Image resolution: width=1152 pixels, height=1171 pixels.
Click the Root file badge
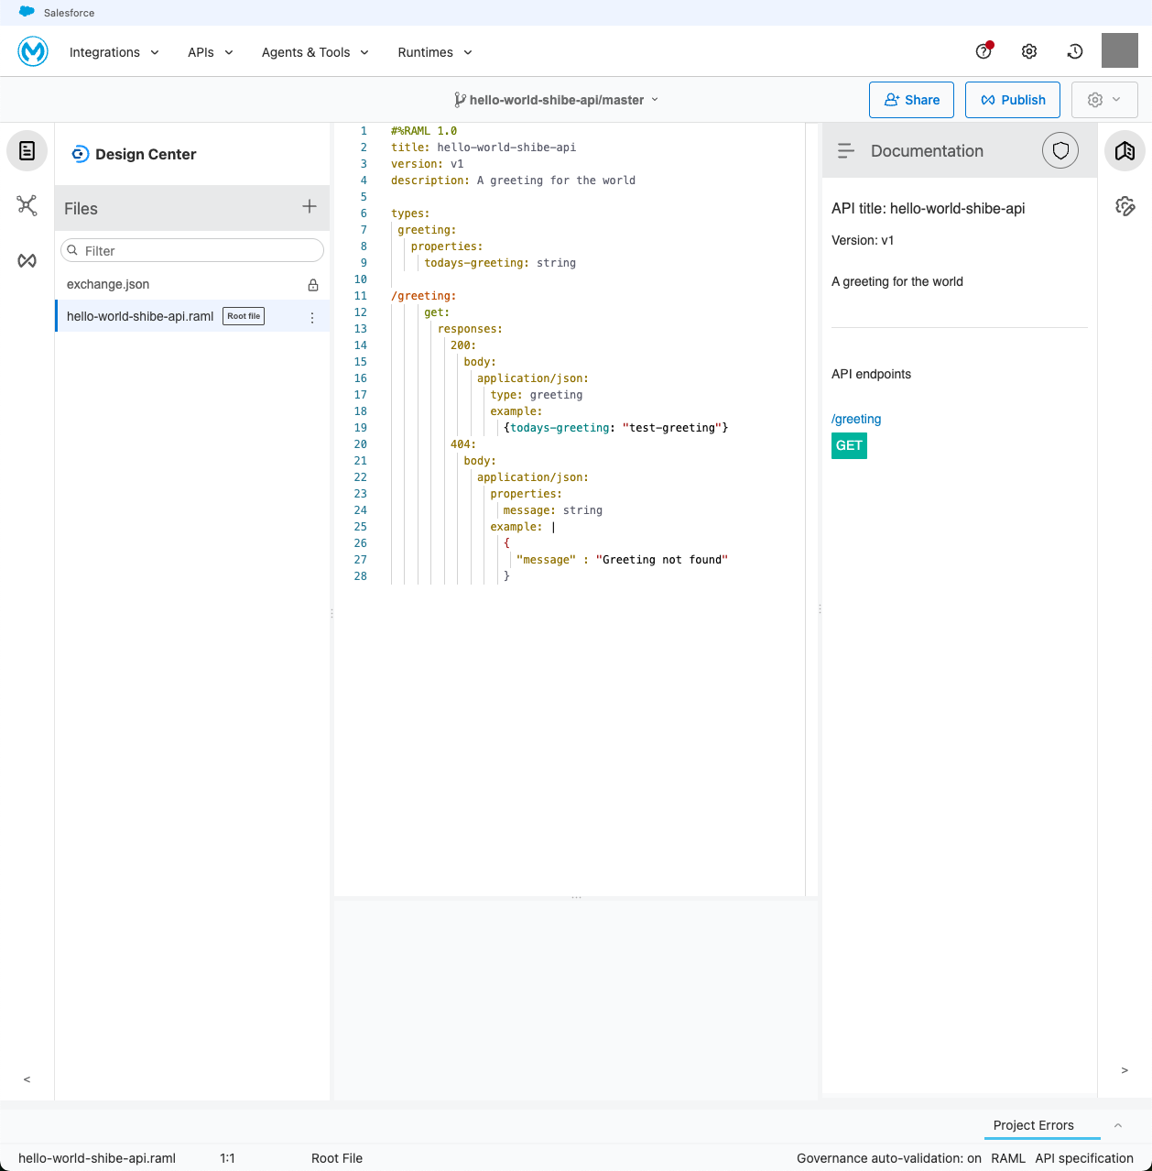pos(244,316)
